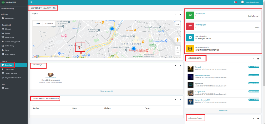Click the Spectroo DMS logo

(x=3, y=2)
